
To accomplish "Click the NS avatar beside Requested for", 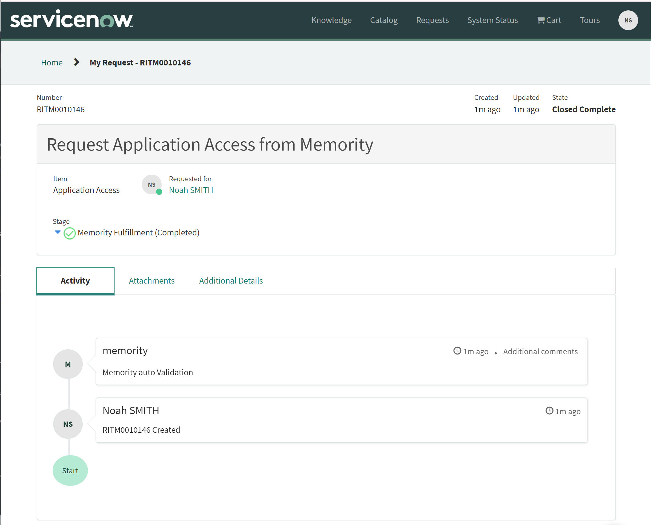I will 151,184.
